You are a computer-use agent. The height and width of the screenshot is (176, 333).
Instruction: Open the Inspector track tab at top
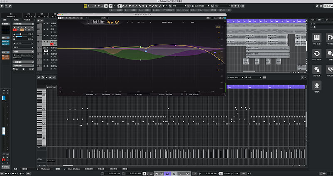point(16,20)
